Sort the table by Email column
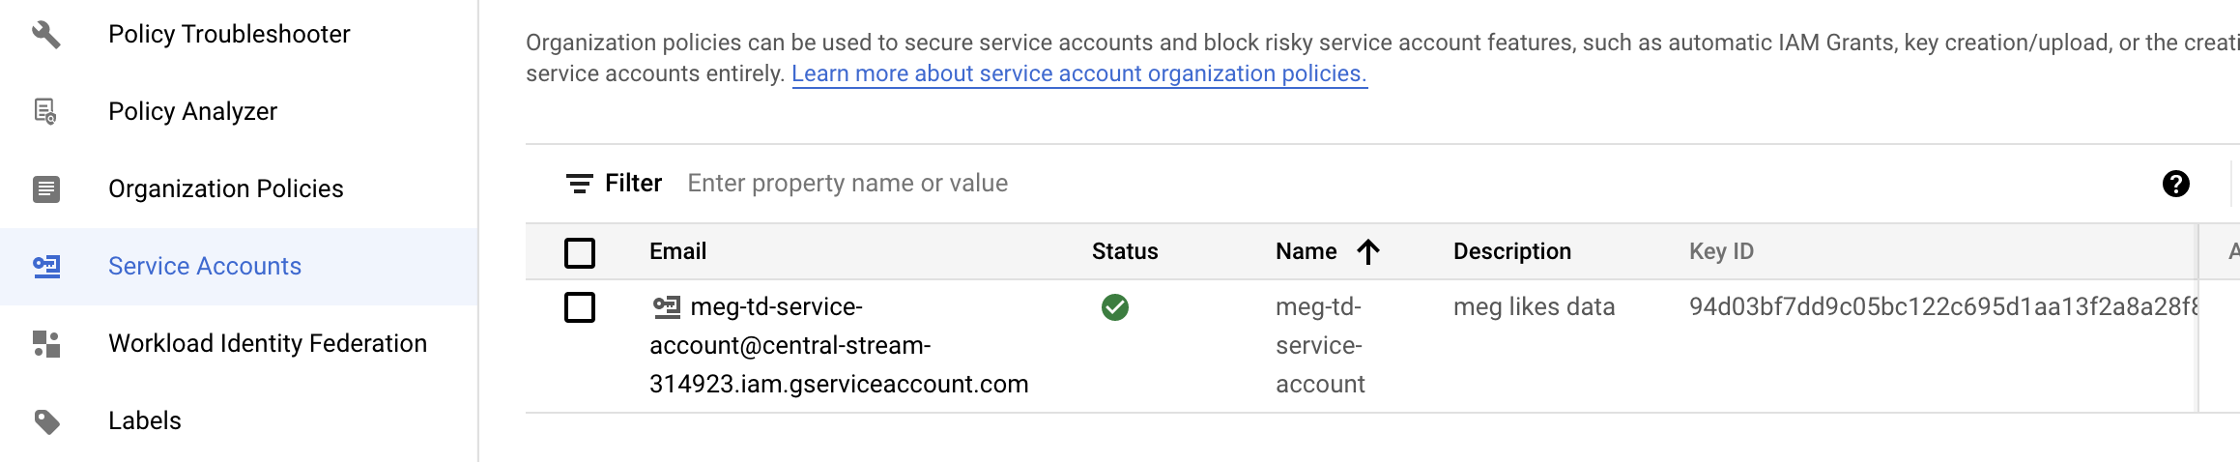Viewport: 2240px width, 462px height. click(x=677, y=252)
